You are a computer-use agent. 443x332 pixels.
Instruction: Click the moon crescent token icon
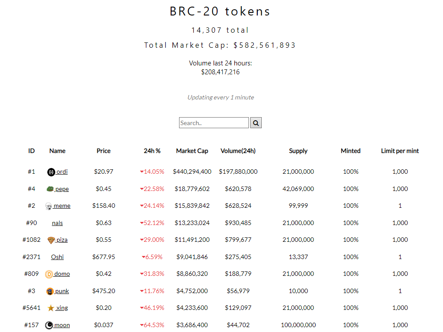pyautogui.click(x=49, y=325)
